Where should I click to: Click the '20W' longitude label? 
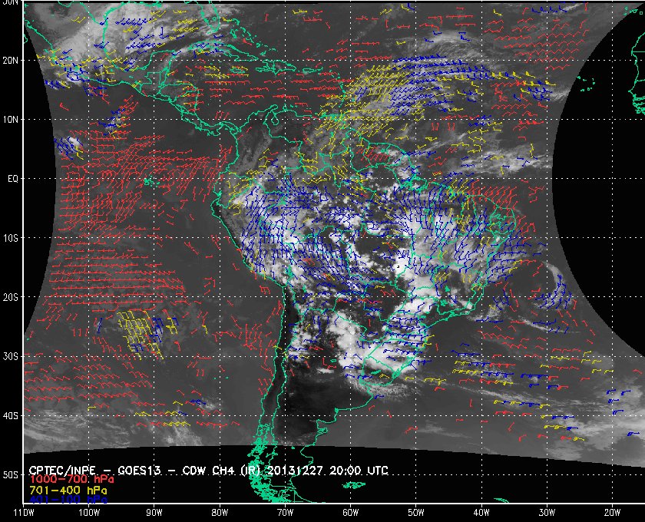612,513
